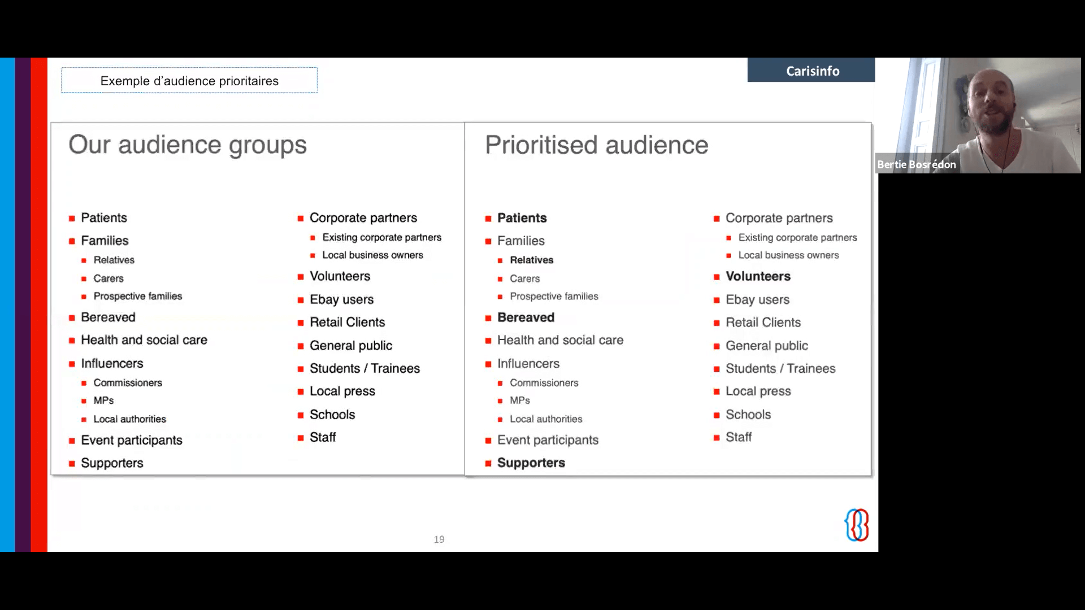Click 'Retail Clients' in Our audience groups
Screen dimensions: 1085x610
click(348, 323)
